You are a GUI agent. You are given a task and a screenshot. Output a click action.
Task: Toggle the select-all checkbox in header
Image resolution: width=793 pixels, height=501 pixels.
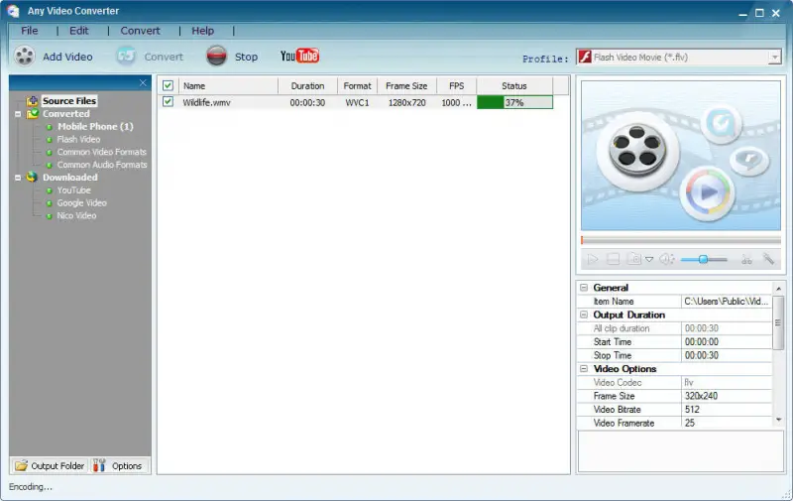(x=168, y=85)
